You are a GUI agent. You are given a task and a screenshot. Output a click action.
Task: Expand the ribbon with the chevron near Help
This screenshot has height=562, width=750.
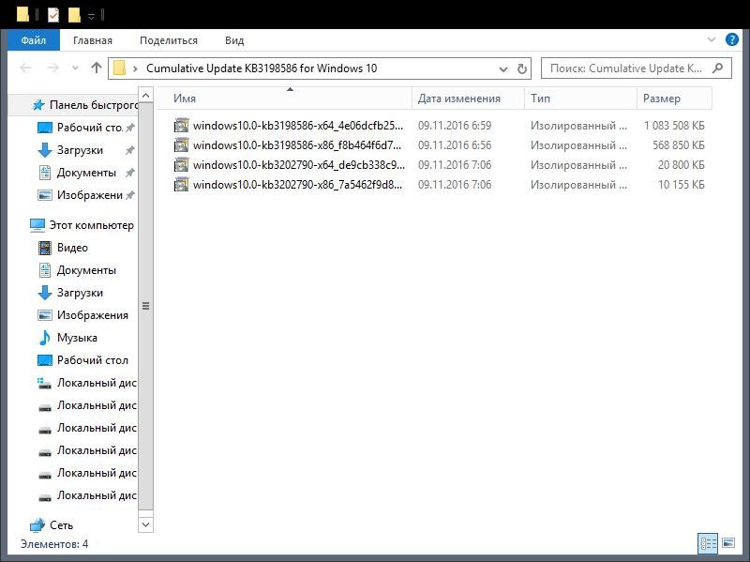pyautogui.click(x=712, y=39)
